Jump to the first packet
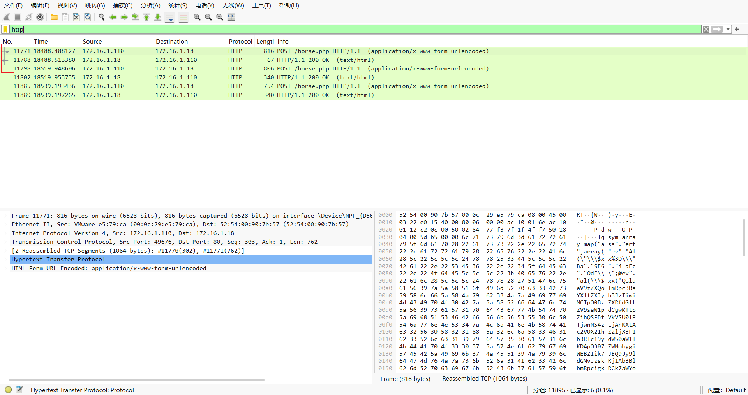Screen dimensions: 748x395 (x=146, y=17)
